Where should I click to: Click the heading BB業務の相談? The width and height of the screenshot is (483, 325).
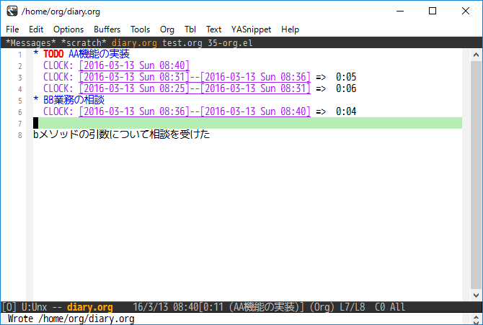pyautogui.click(x=74, y=100)
